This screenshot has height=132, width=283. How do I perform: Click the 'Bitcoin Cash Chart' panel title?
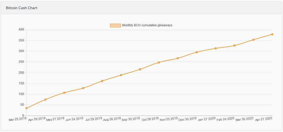(22, 8)
